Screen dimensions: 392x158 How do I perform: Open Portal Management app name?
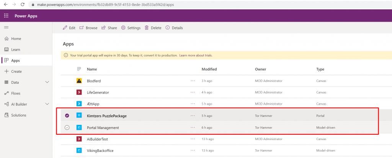[x=103, y=128]
